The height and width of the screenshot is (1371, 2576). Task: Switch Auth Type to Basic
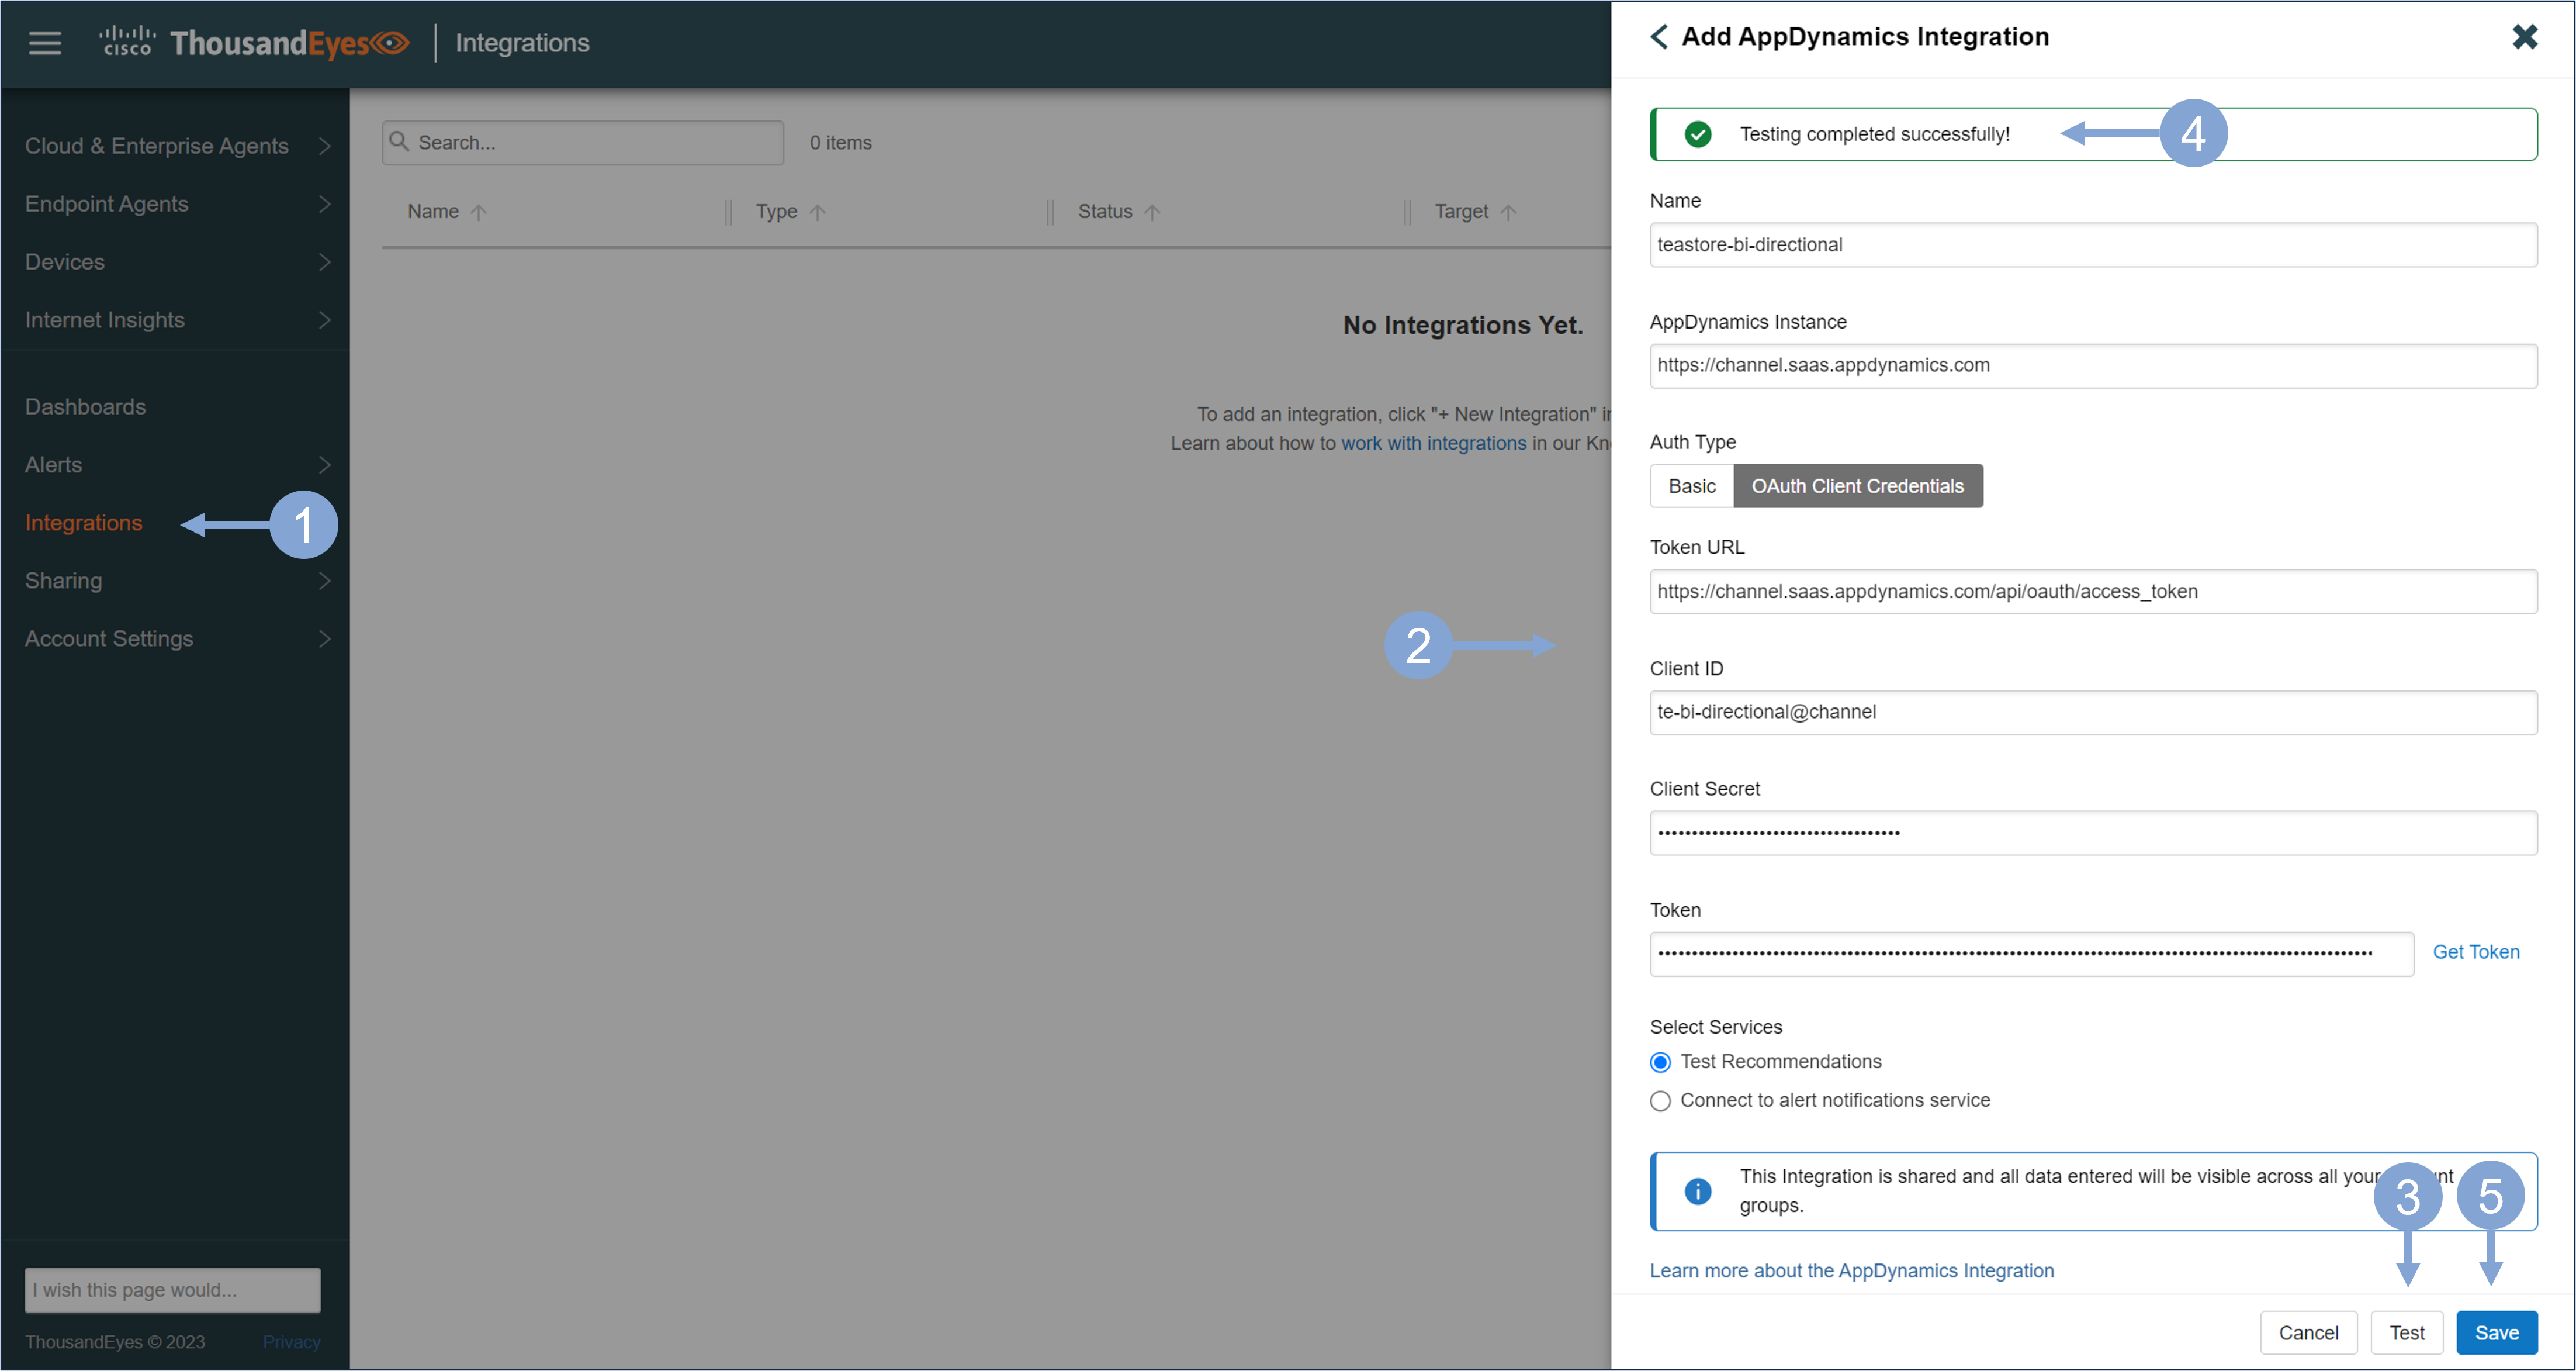click(x=1691, y=486)
